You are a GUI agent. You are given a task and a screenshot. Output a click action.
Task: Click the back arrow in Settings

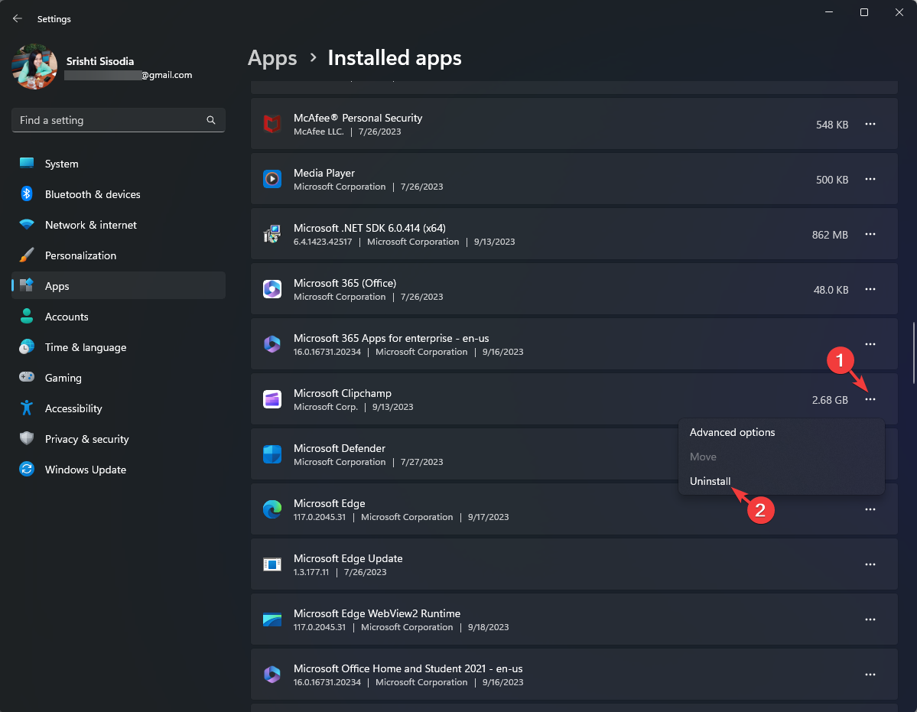18,18
